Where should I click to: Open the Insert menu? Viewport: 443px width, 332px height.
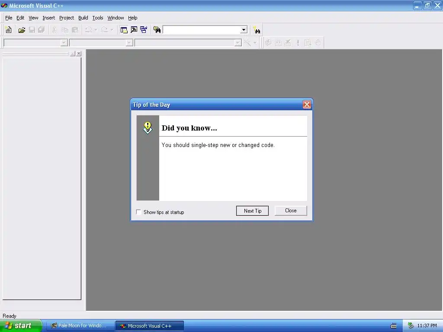(x=48, y=18)
